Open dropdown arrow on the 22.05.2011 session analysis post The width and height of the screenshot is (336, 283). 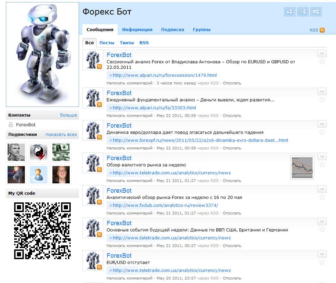(322, 53)
